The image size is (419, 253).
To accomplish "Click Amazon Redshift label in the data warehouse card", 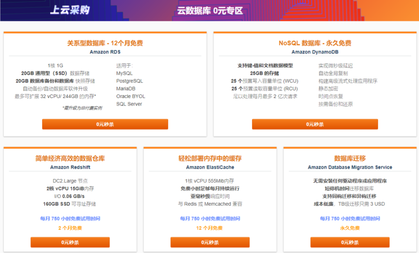I will click(70, 167).
